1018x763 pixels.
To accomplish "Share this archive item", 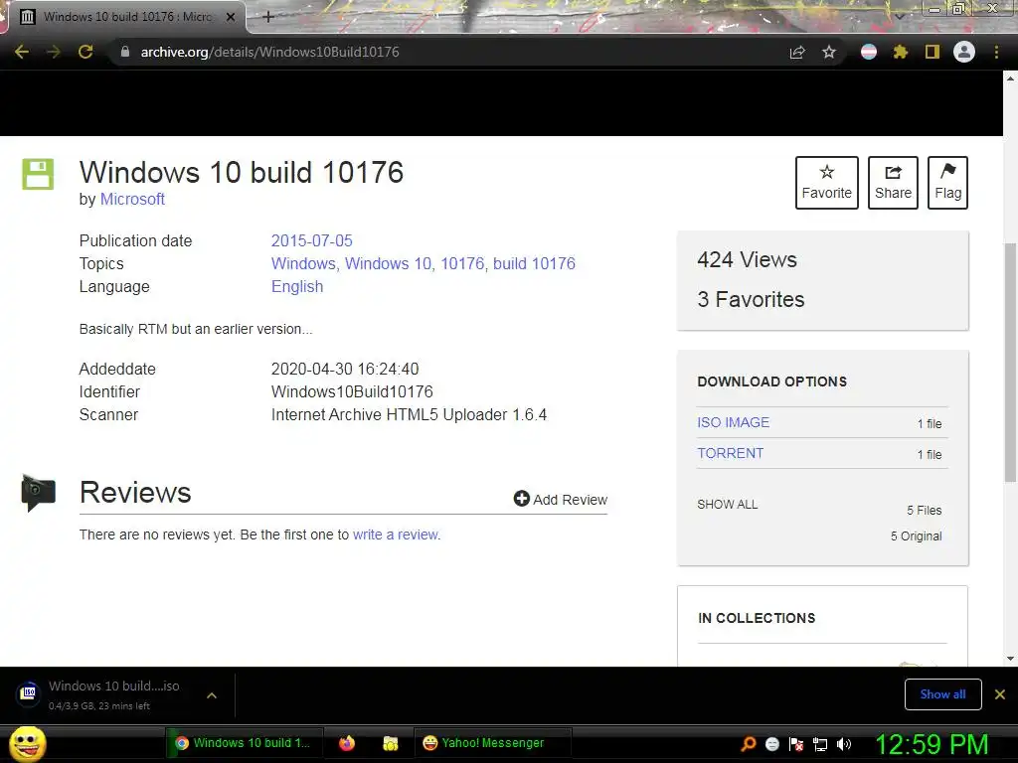I will [x=893, y=183].
